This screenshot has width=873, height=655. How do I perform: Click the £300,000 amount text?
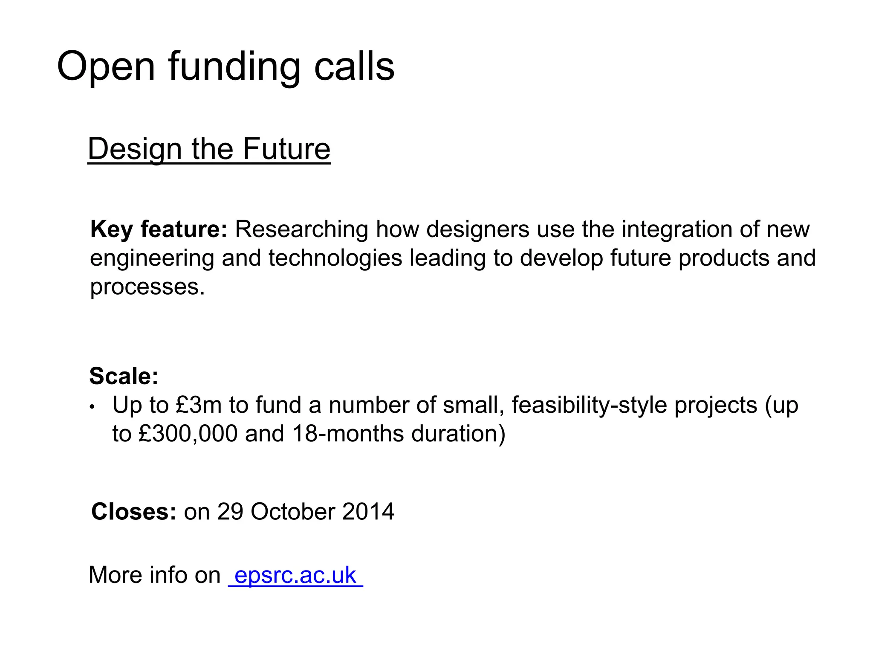point(188,434)
